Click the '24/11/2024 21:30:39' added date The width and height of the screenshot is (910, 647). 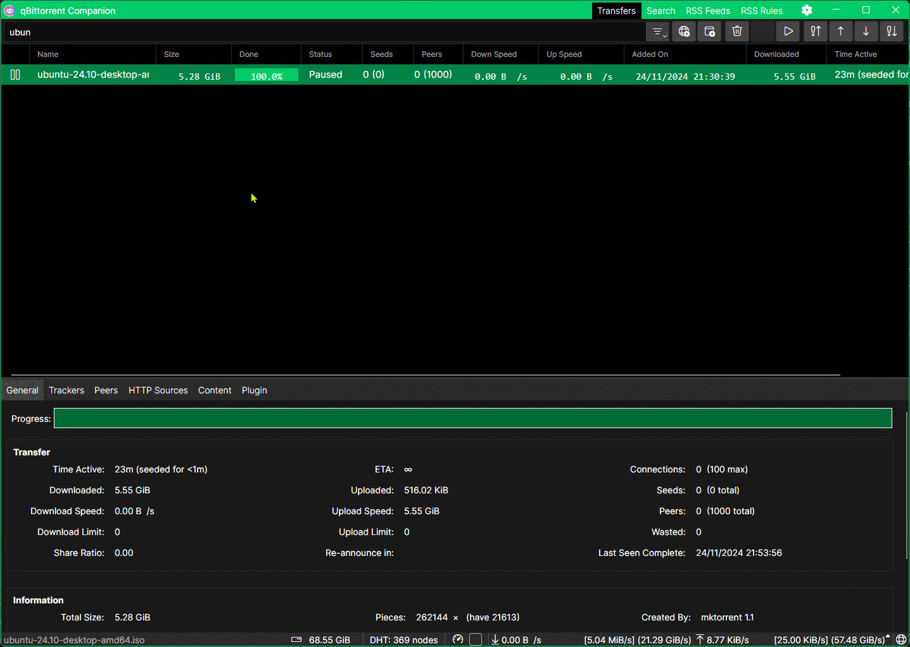685,76
